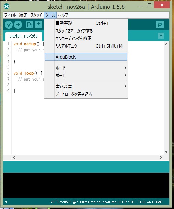174x209 pixels.
Task: Close the Arduino window
Action: click(162, 5)
